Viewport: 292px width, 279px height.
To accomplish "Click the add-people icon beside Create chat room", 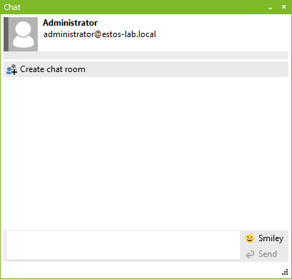I will tap(11, 69).
